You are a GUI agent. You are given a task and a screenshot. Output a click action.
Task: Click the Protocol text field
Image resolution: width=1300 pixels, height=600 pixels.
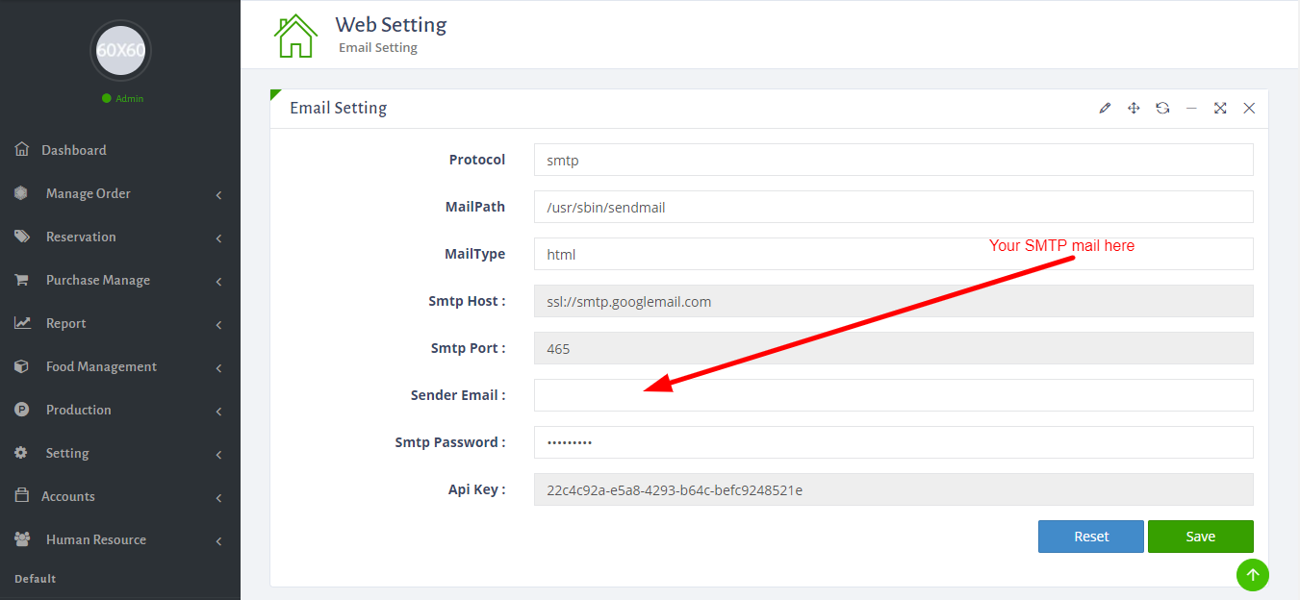point(893,161)
